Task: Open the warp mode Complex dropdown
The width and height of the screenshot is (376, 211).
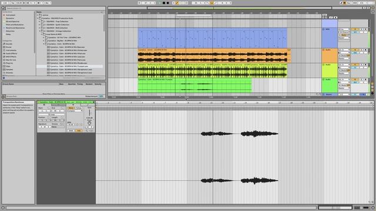Action: click(x=75, y=111)
